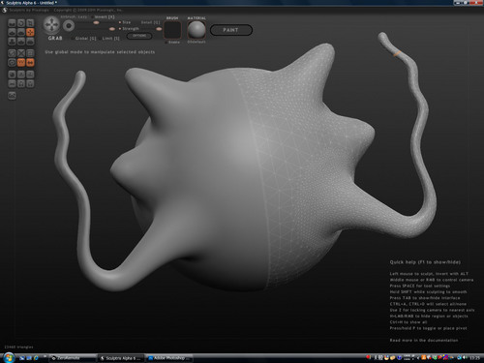Switch to the Adobe Photoshop taskbar item

pos(168,358)
